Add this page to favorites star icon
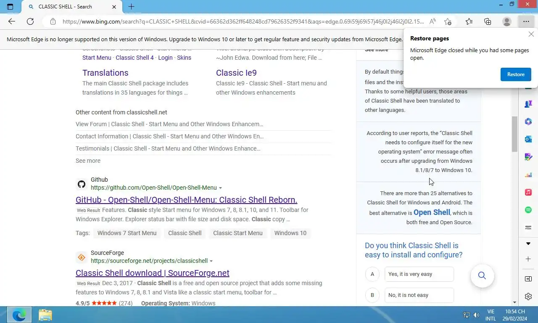Viewport: 538px width, 323px height. 448,21
